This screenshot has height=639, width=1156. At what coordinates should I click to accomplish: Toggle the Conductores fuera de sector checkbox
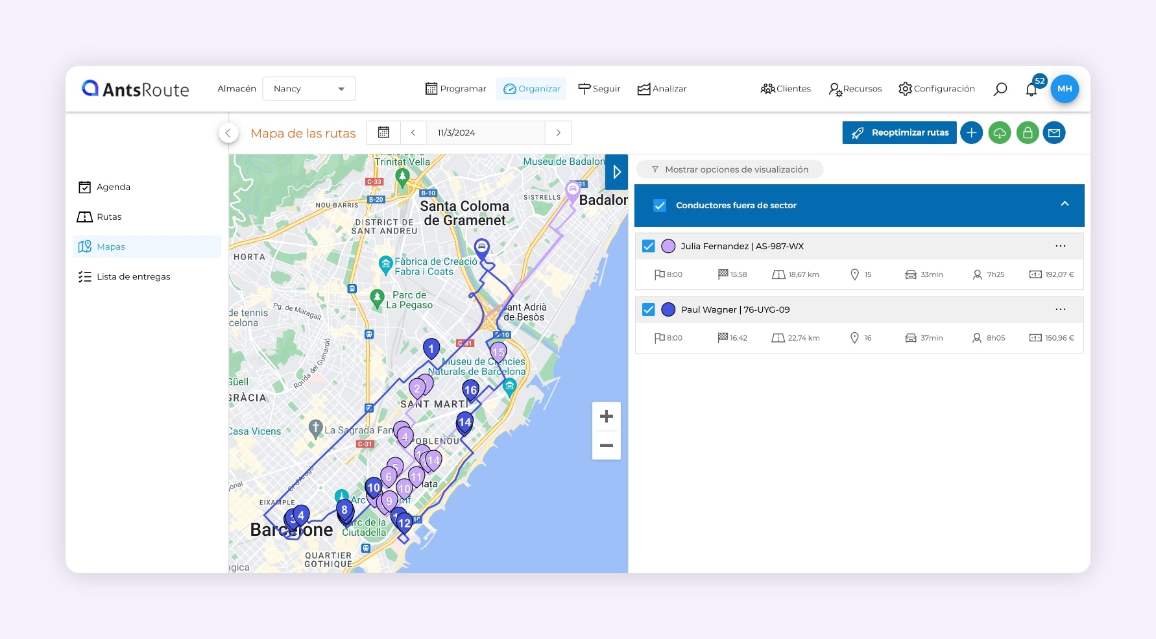pyautogui.click(x=660, y=205)
